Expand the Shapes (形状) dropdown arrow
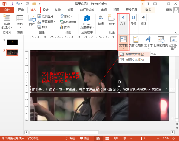Screen dimensions: 179x141 71,16
